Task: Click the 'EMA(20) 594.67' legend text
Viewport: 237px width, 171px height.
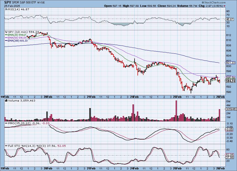Action: [17, 35]
